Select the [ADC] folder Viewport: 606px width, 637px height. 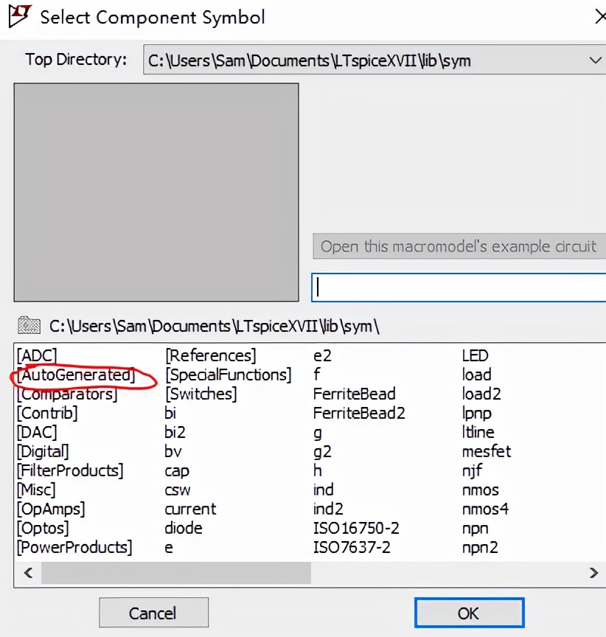pos(37,355)
